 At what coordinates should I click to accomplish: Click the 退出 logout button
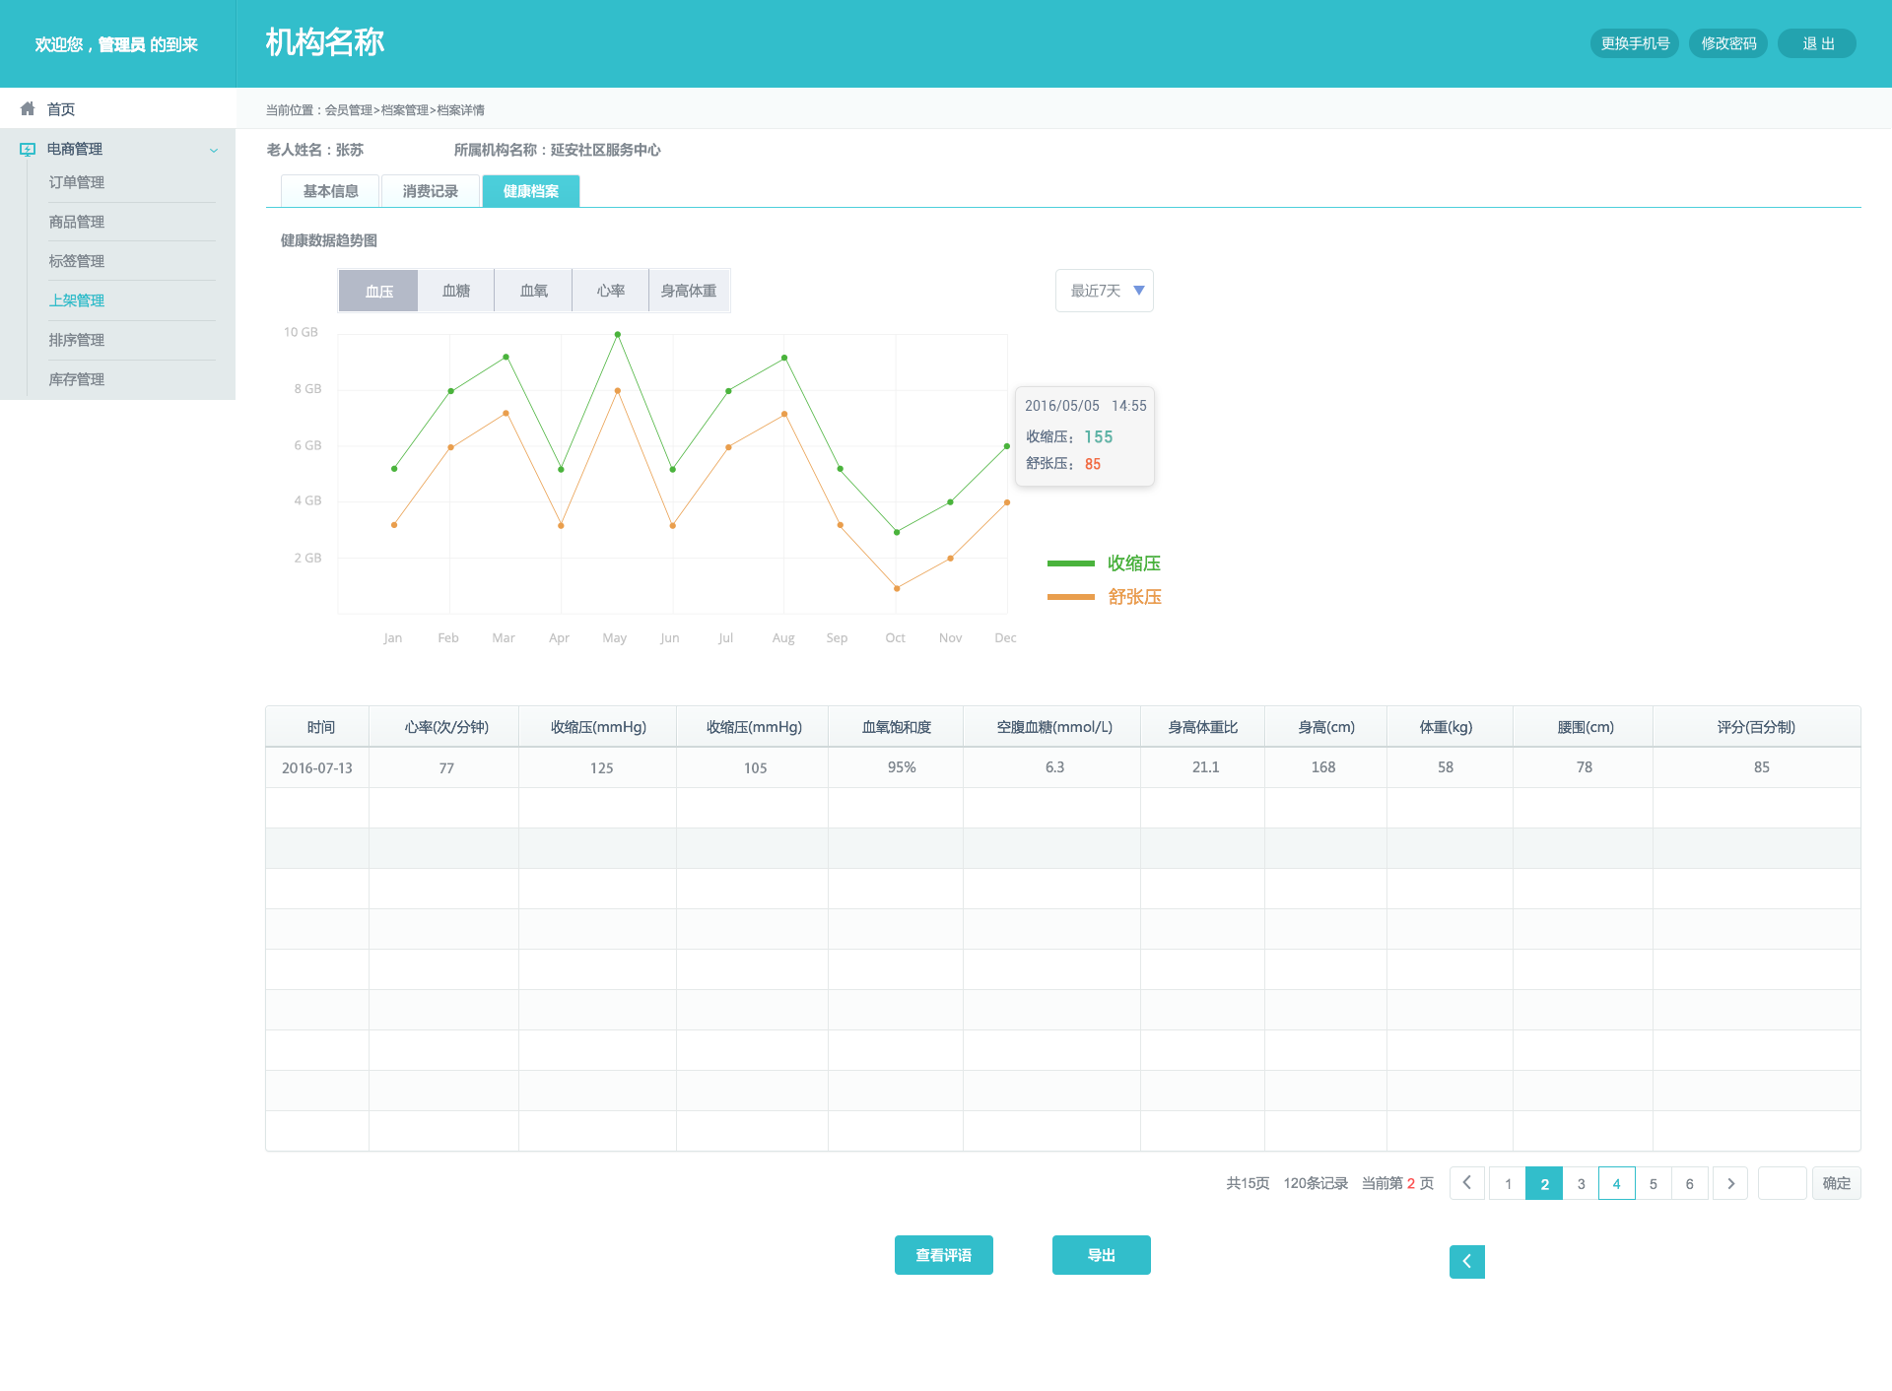click(x=1817, y=43)
